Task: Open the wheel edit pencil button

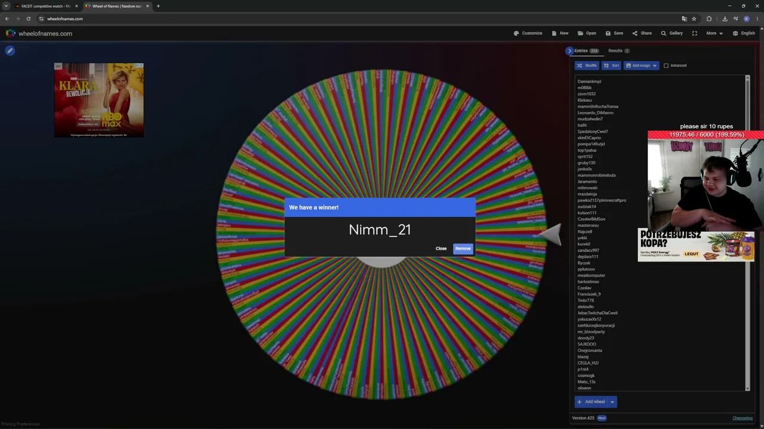Action: pos(10,51)
